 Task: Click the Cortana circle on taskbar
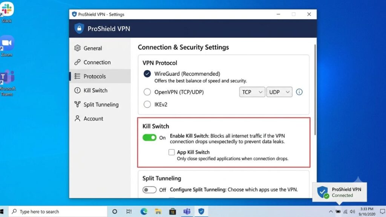115,211
